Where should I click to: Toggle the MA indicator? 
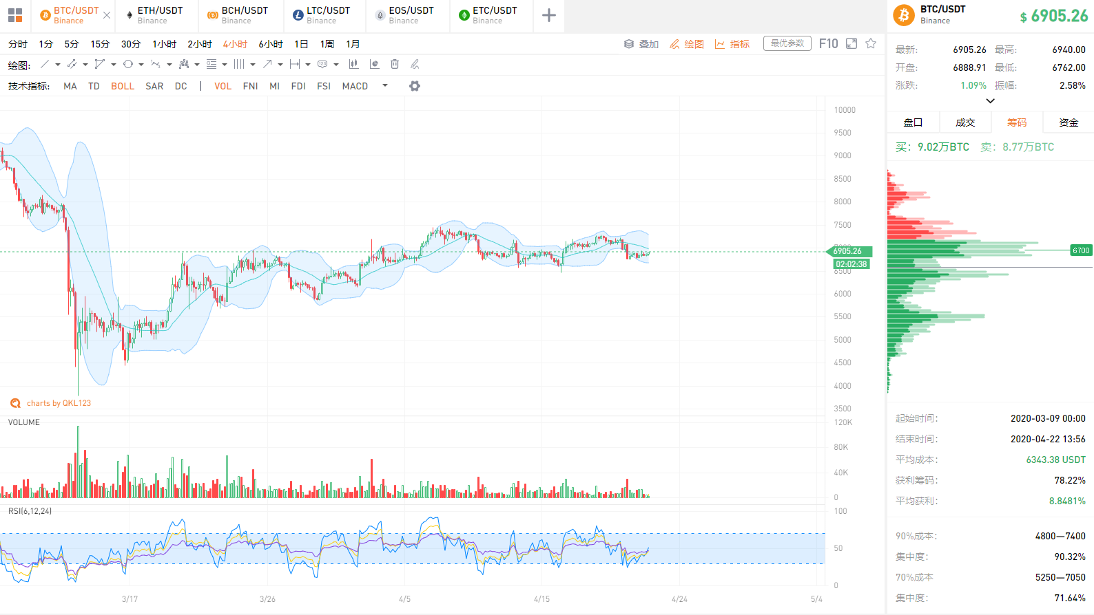(x=70, y=86)
